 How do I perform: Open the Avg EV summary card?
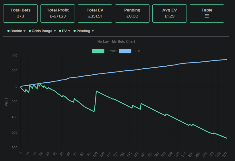[x=170, y=13]
